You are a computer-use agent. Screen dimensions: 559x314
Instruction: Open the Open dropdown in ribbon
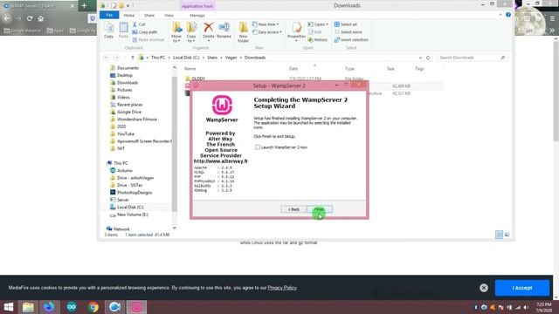tap(318, 24)
